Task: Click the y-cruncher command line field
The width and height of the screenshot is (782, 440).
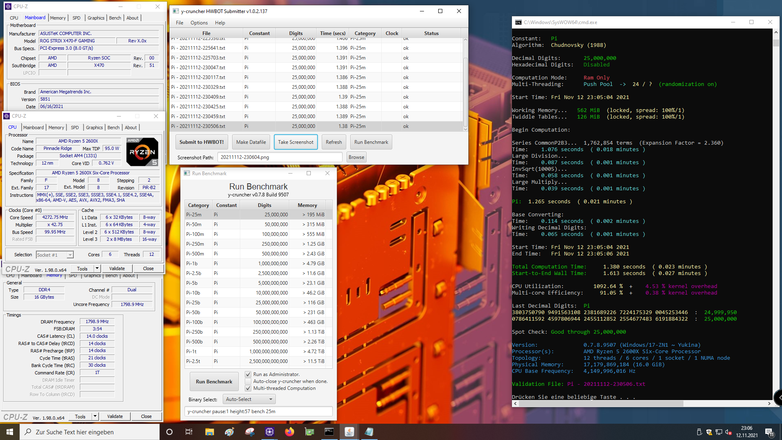Action: pos(259,411)
